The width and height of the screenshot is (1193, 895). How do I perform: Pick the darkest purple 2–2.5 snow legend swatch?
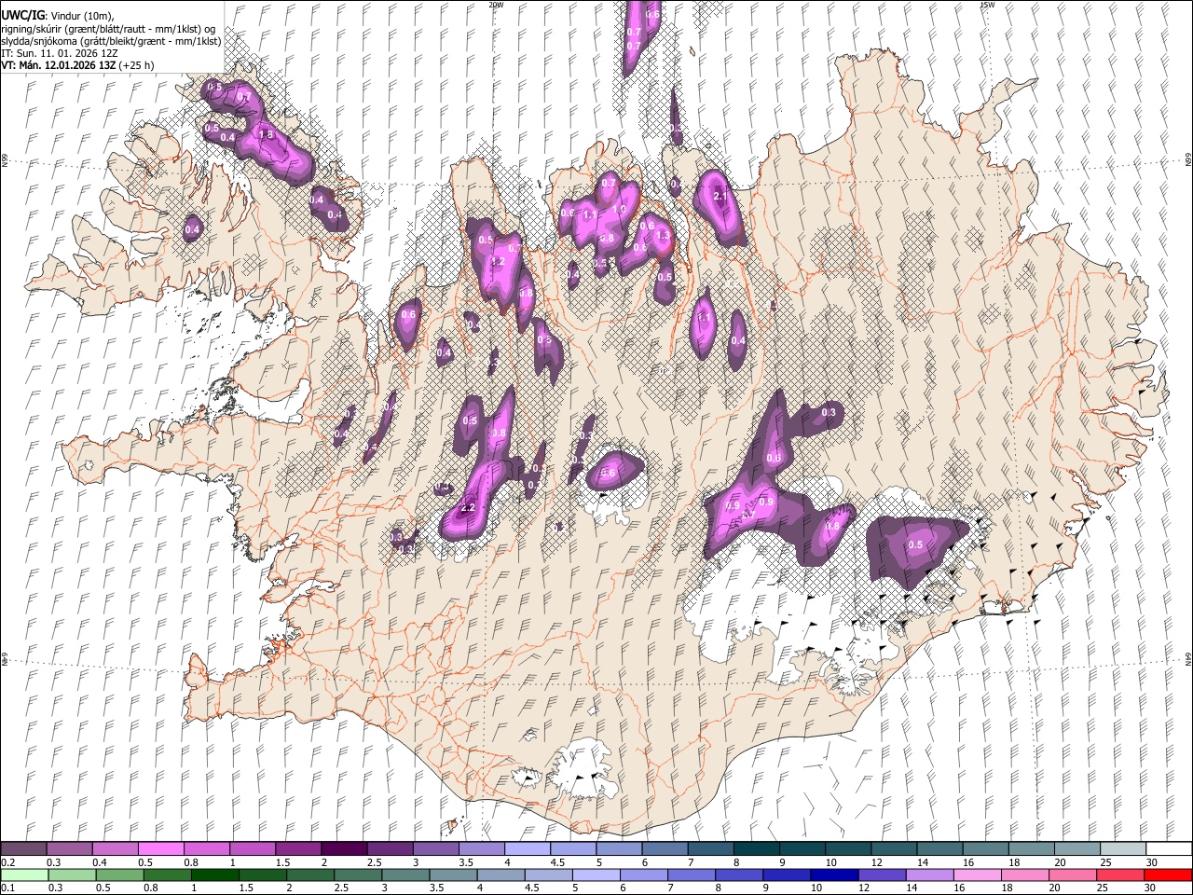(x=344, y=848)
